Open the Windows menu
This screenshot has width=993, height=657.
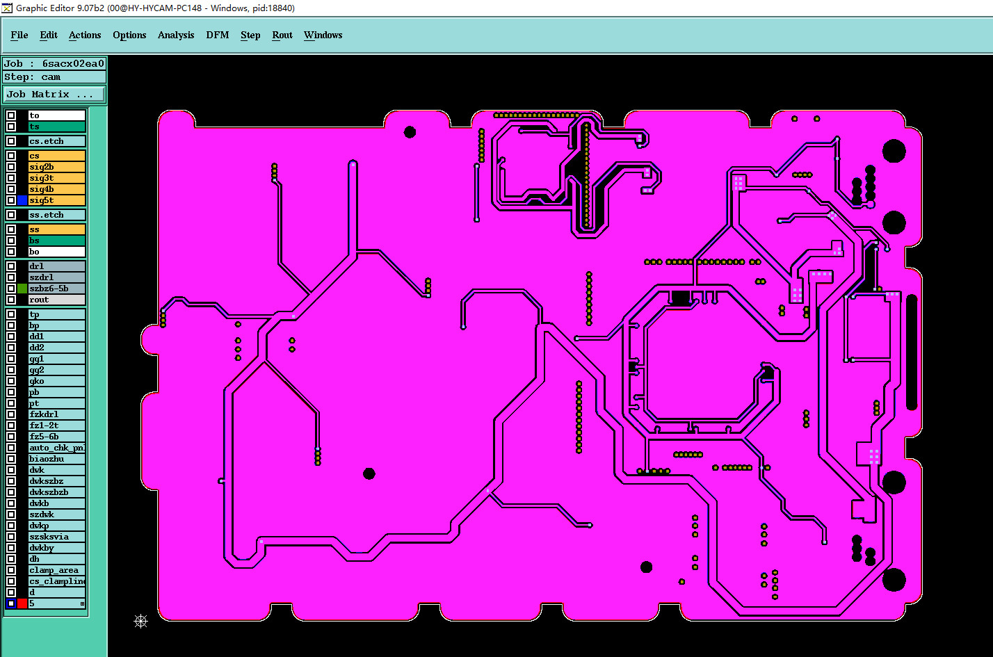pyautogui.click(x=323, y=35)
